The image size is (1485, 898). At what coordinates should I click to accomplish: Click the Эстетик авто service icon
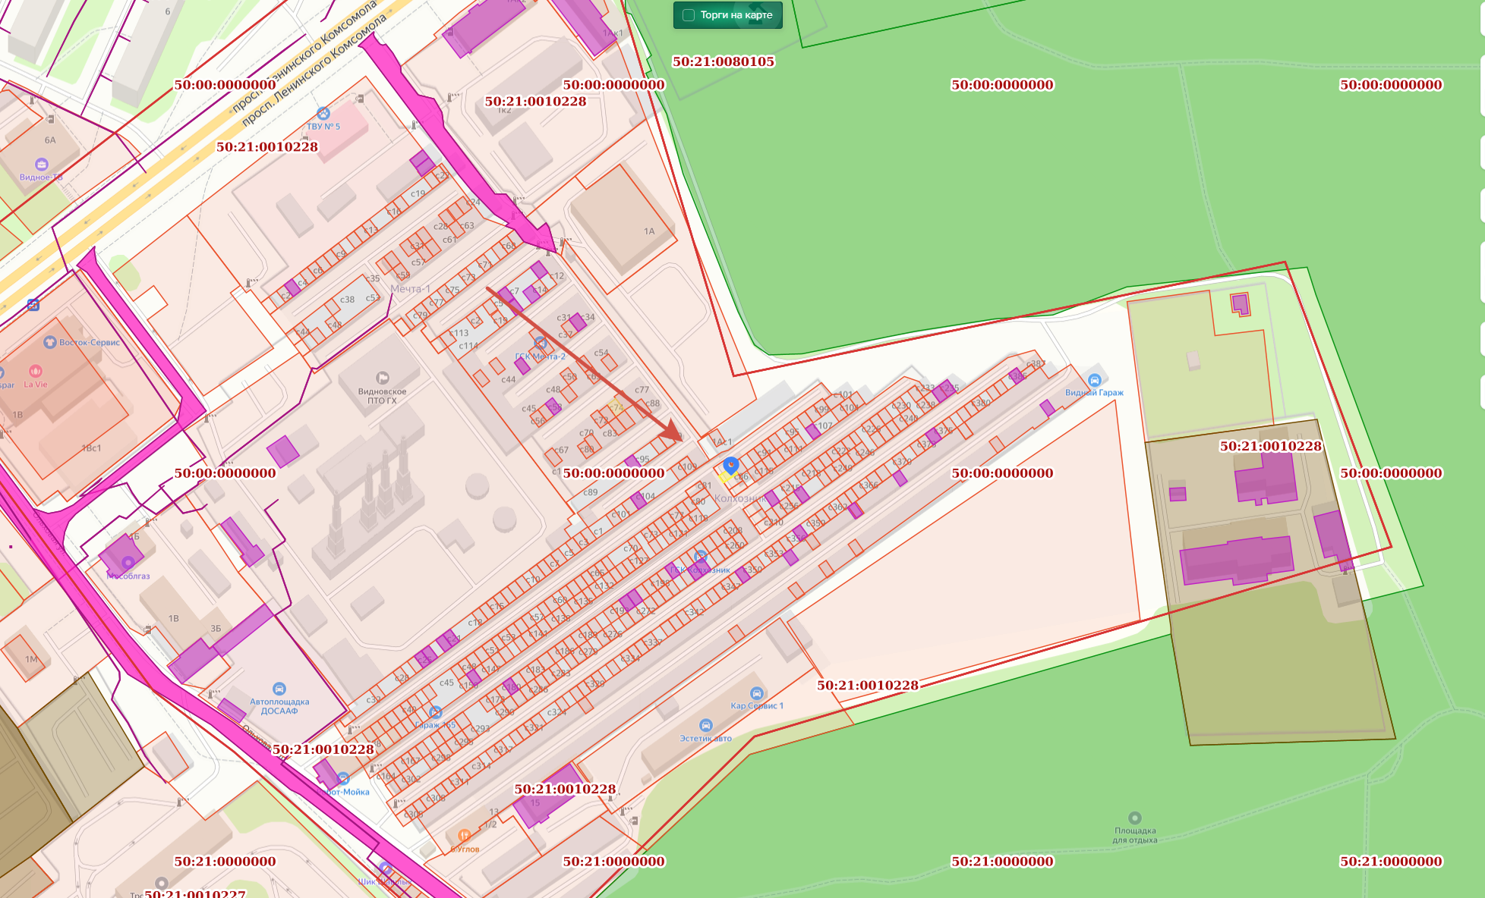(x=705, y=726)
